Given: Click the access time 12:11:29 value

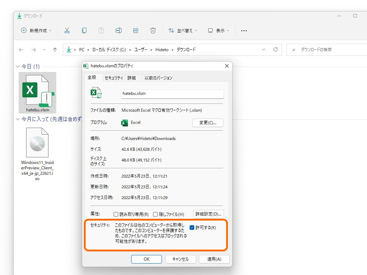Looking at the screenshot, I should click(144, 198).
